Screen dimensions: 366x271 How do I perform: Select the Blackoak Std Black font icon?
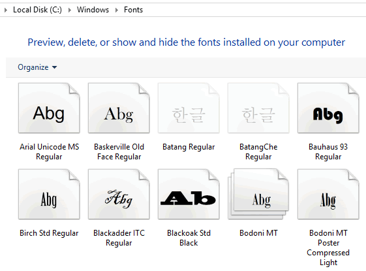pyautogui.click(x=189, y=194)
